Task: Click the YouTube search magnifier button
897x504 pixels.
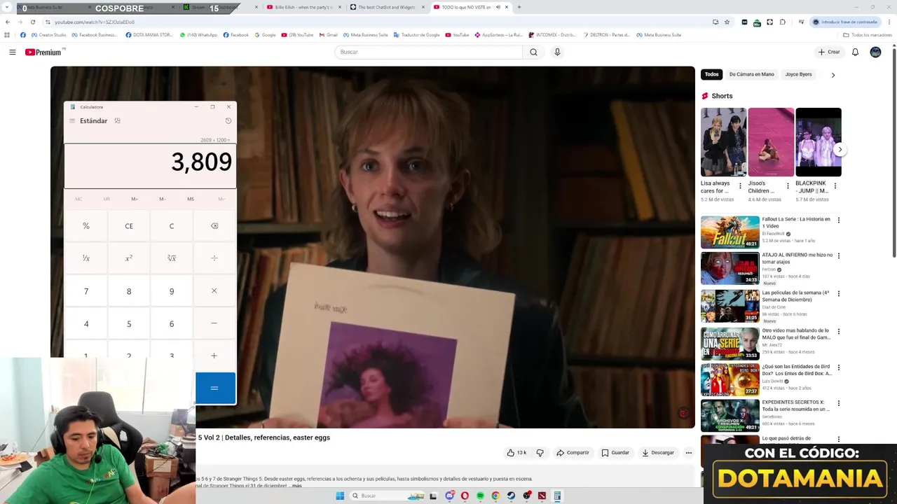Action: 533,52
